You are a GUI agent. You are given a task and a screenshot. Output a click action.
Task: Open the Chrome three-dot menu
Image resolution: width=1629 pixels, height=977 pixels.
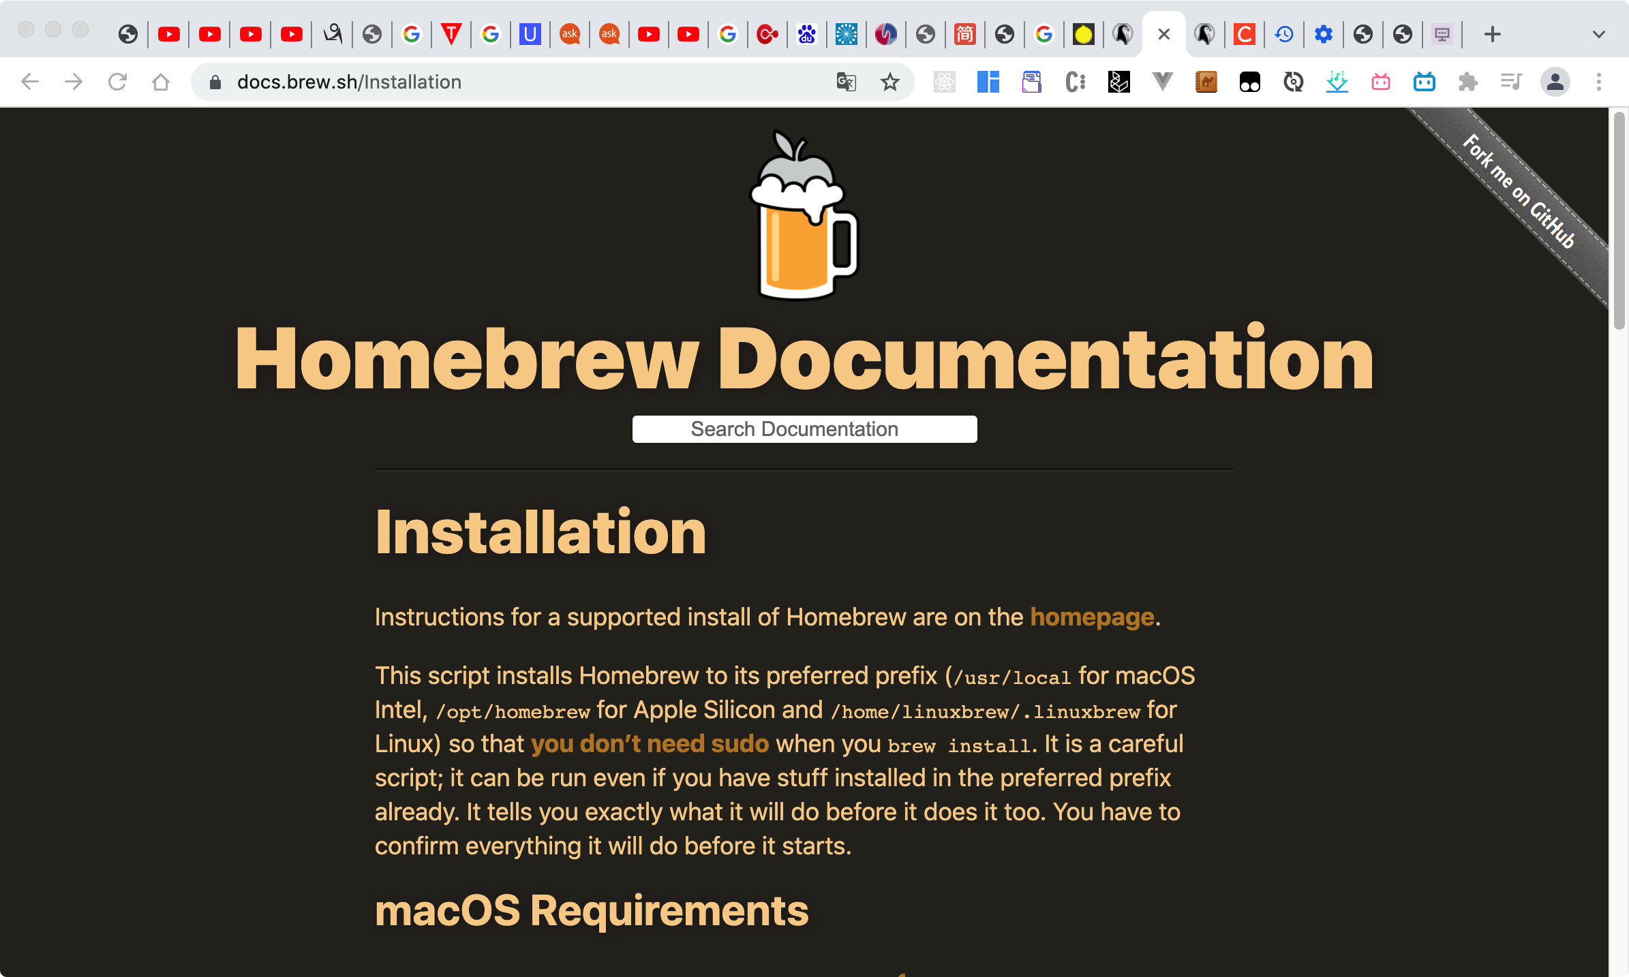coord(1598,82)
